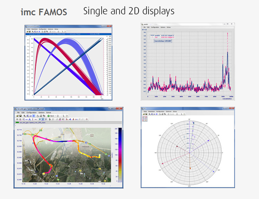Click red crosshair icon at GPS second toolbar end
This screenshot has height=199, width=259.
[x=87, y=119]
